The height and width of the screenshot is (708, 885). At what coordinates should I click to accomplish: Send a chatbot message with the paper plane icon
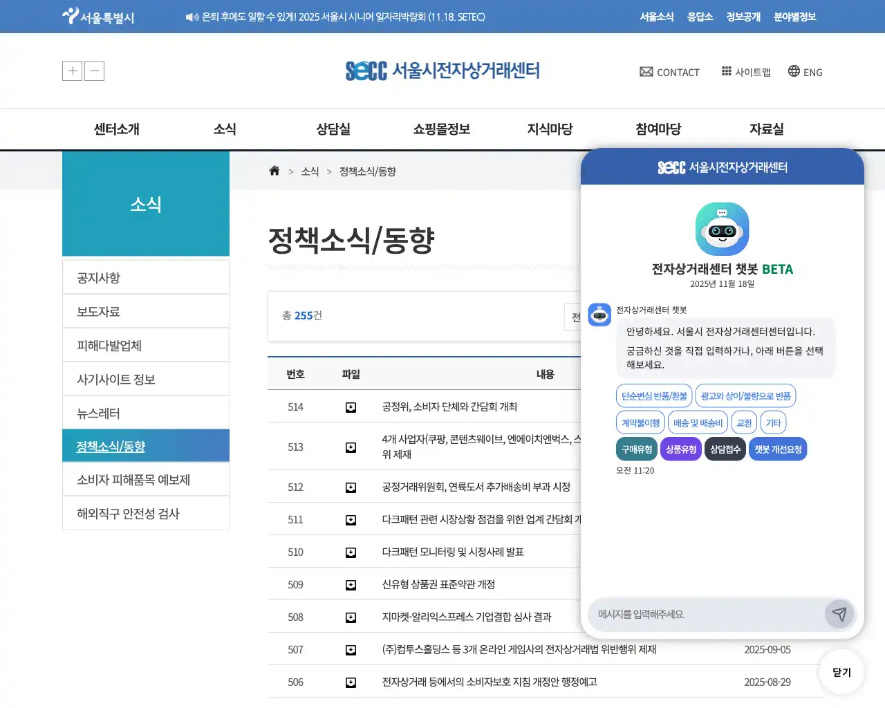point(840,614)
